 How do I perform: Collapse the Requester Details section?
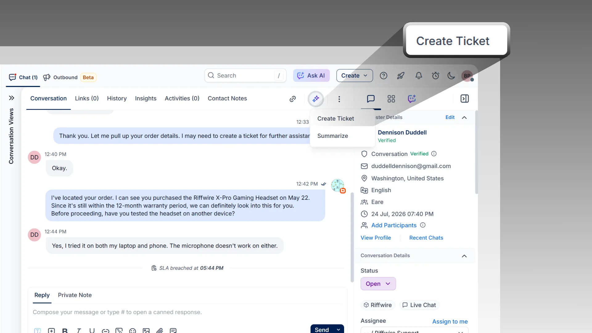coord(464,117)
